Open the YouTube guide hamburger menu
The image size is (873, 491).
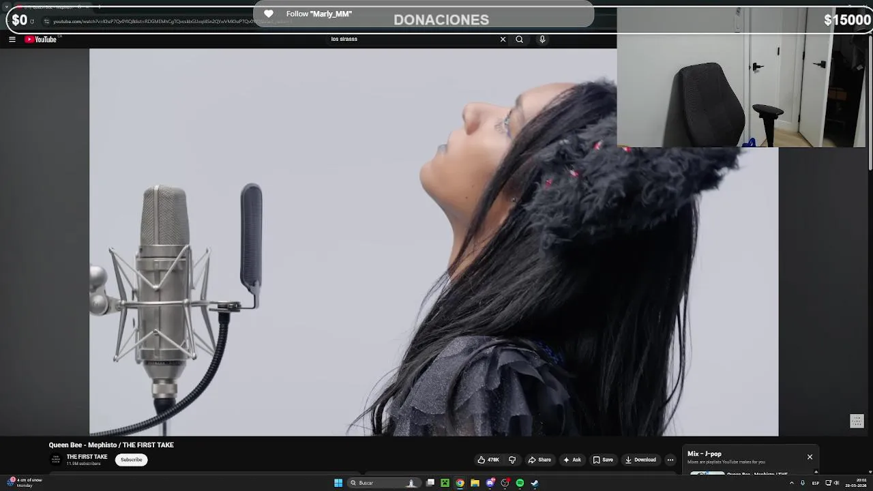(12, 40)
